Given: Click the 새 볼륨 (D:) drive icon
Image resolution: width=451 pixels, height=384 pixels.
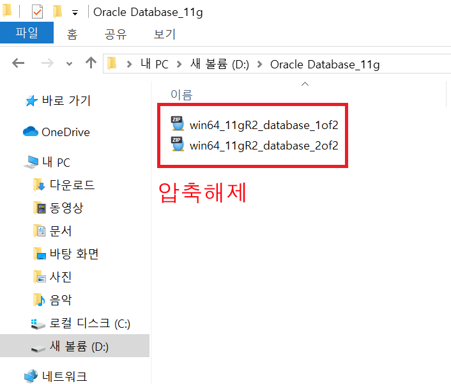Looking at the screenshot, I should [x=38, y=348].
